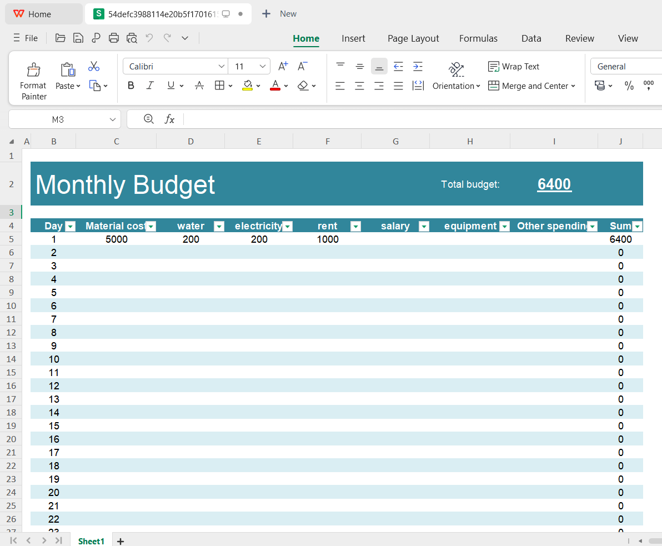Go to the WPS Home tab
The image size is (662, 546).
point(43,14)
